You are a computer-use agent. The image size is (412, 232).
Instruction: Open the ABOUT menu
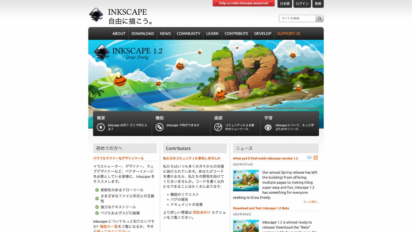[119, 34]
